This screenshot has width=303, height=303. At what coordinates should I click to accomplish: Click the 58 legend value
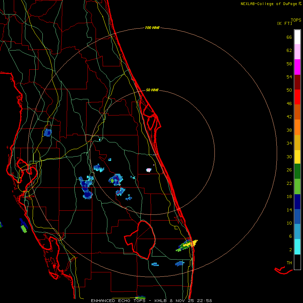click(x=289, y=64)
